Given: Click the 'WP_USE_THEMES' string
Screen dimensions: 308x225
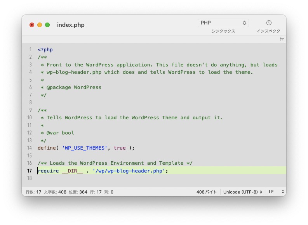Looking at the screenshot, I should [85, 148].
